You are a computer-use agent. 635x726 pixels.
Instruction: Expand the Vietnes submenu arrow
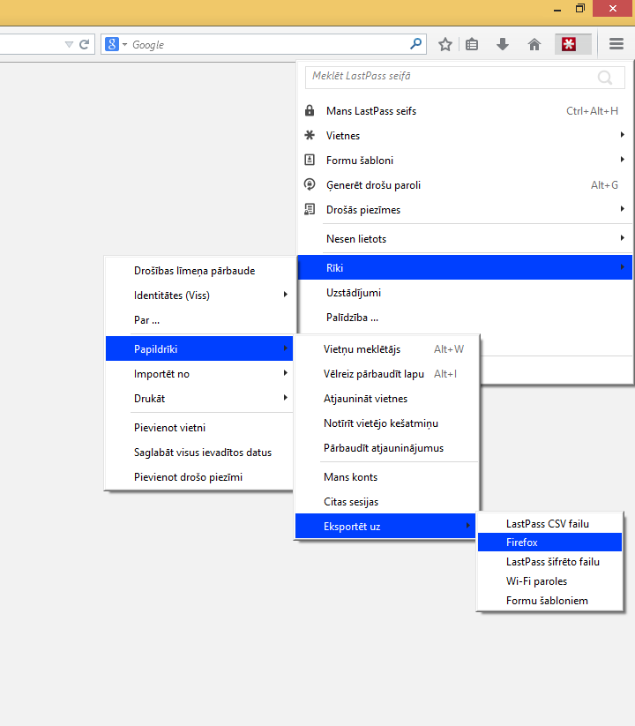[x=623, y=135]
